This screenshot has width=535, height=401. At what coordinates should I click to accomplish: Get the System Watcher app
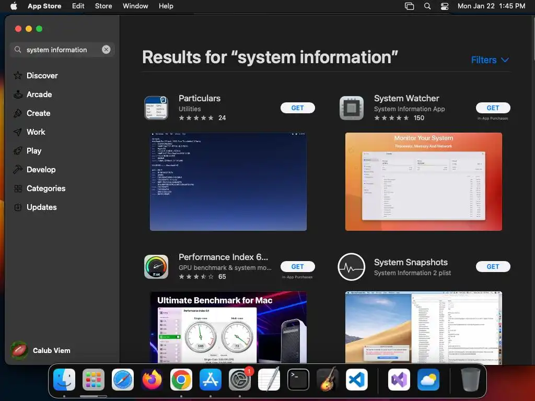pyautogui.click(x=493, y=108)
